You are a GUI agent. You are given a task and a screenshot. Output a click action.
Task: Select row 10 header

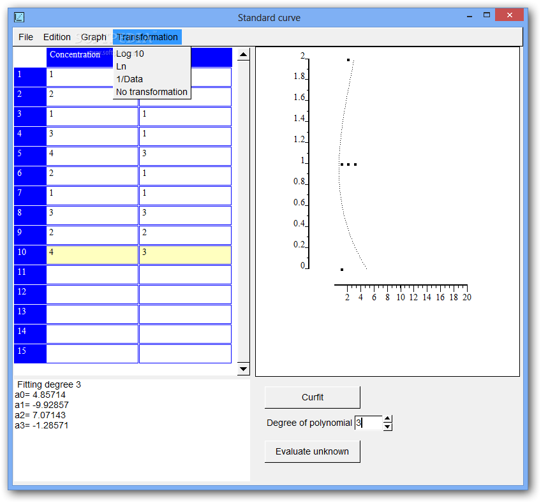pos(30,255)
